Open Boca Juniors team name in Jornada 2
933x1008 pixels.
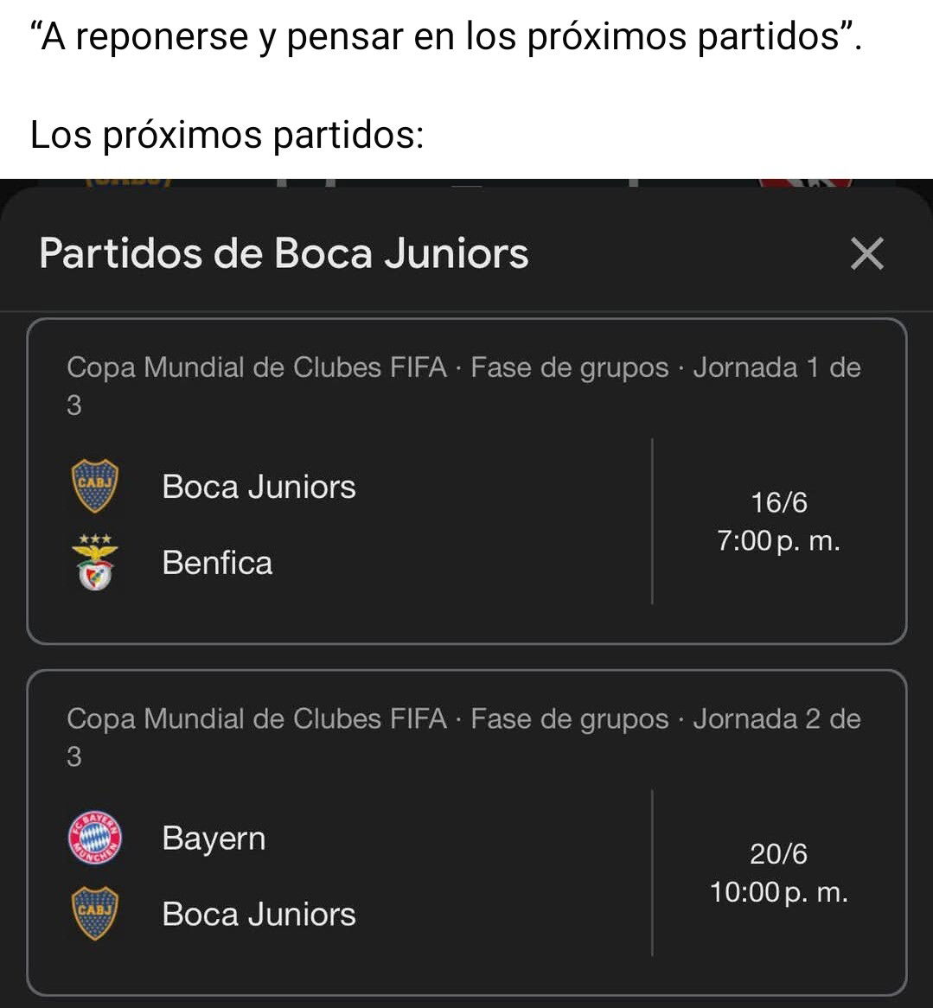259,914
